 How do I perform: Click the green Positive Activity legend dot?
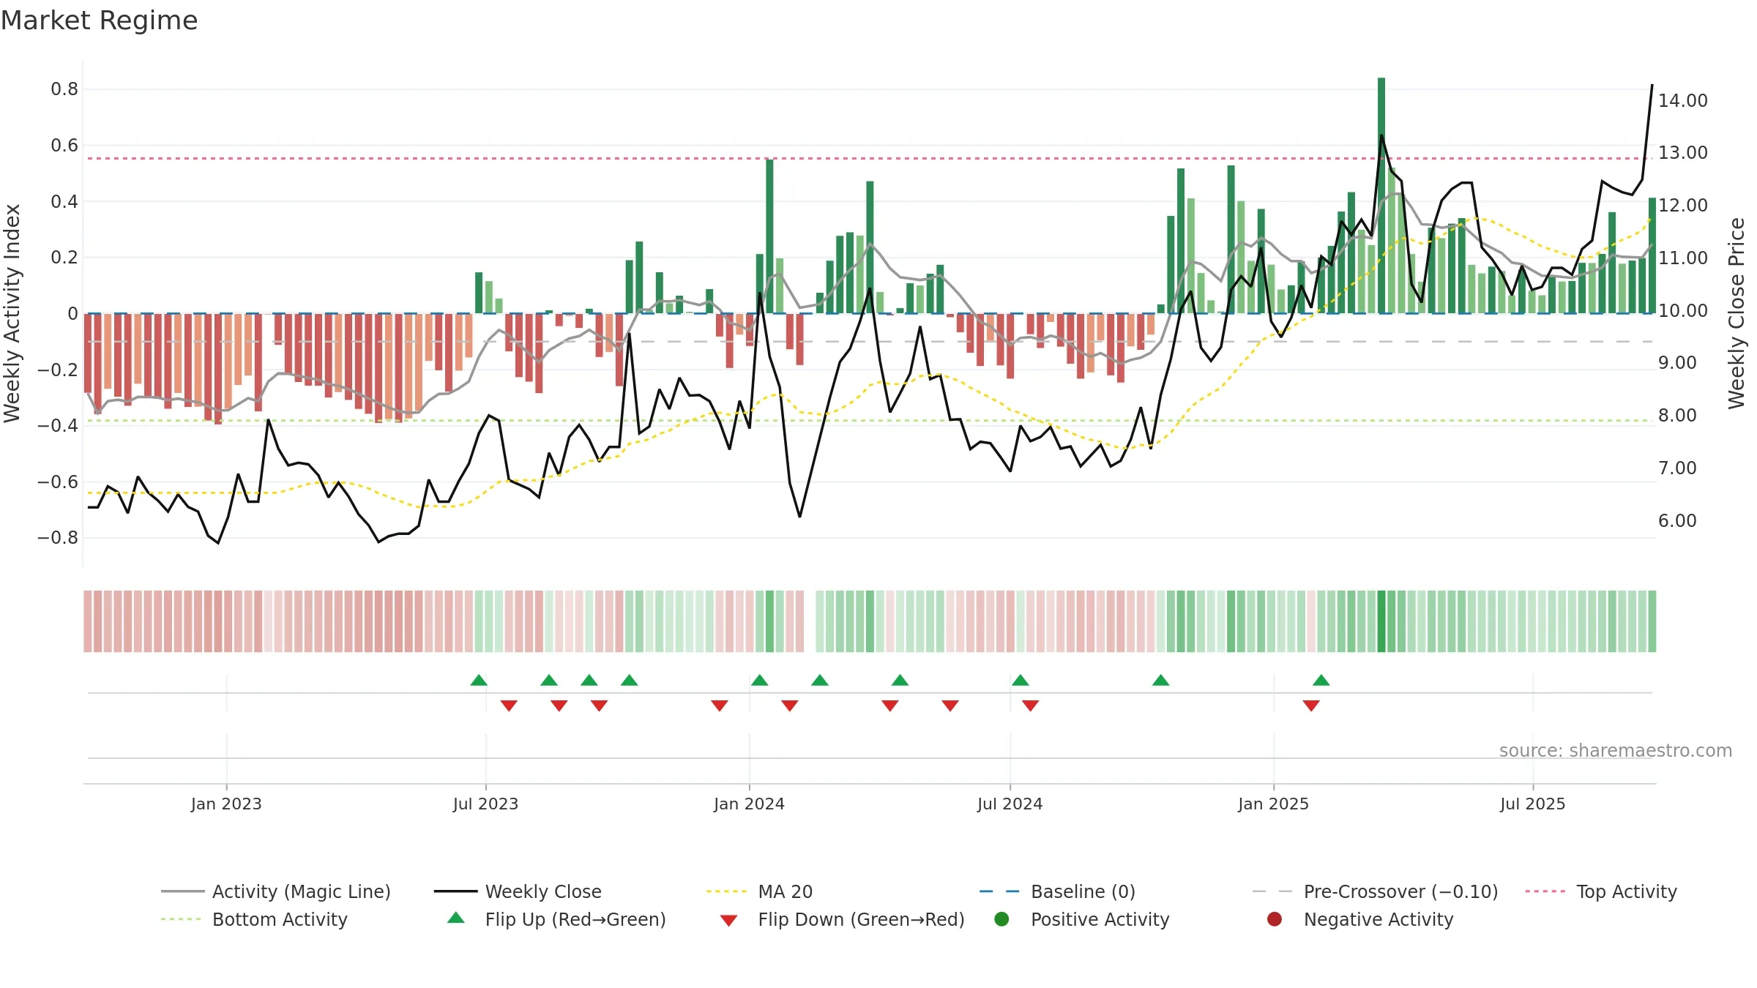click(x=1002, y=919)
